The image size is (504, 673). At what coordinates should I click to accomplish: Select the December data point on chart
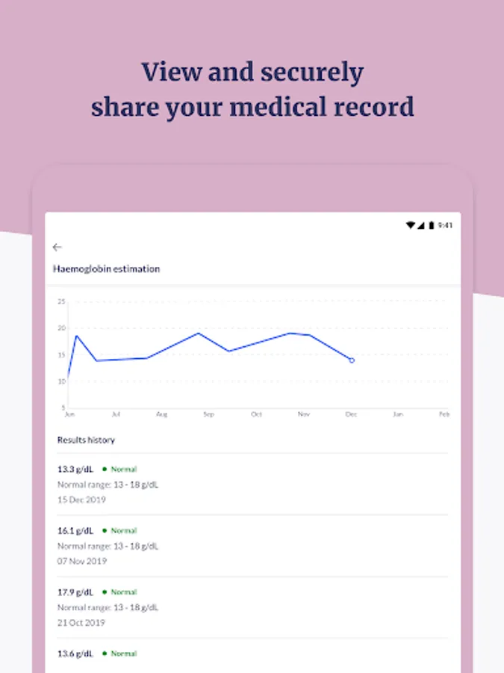[352, 360]
